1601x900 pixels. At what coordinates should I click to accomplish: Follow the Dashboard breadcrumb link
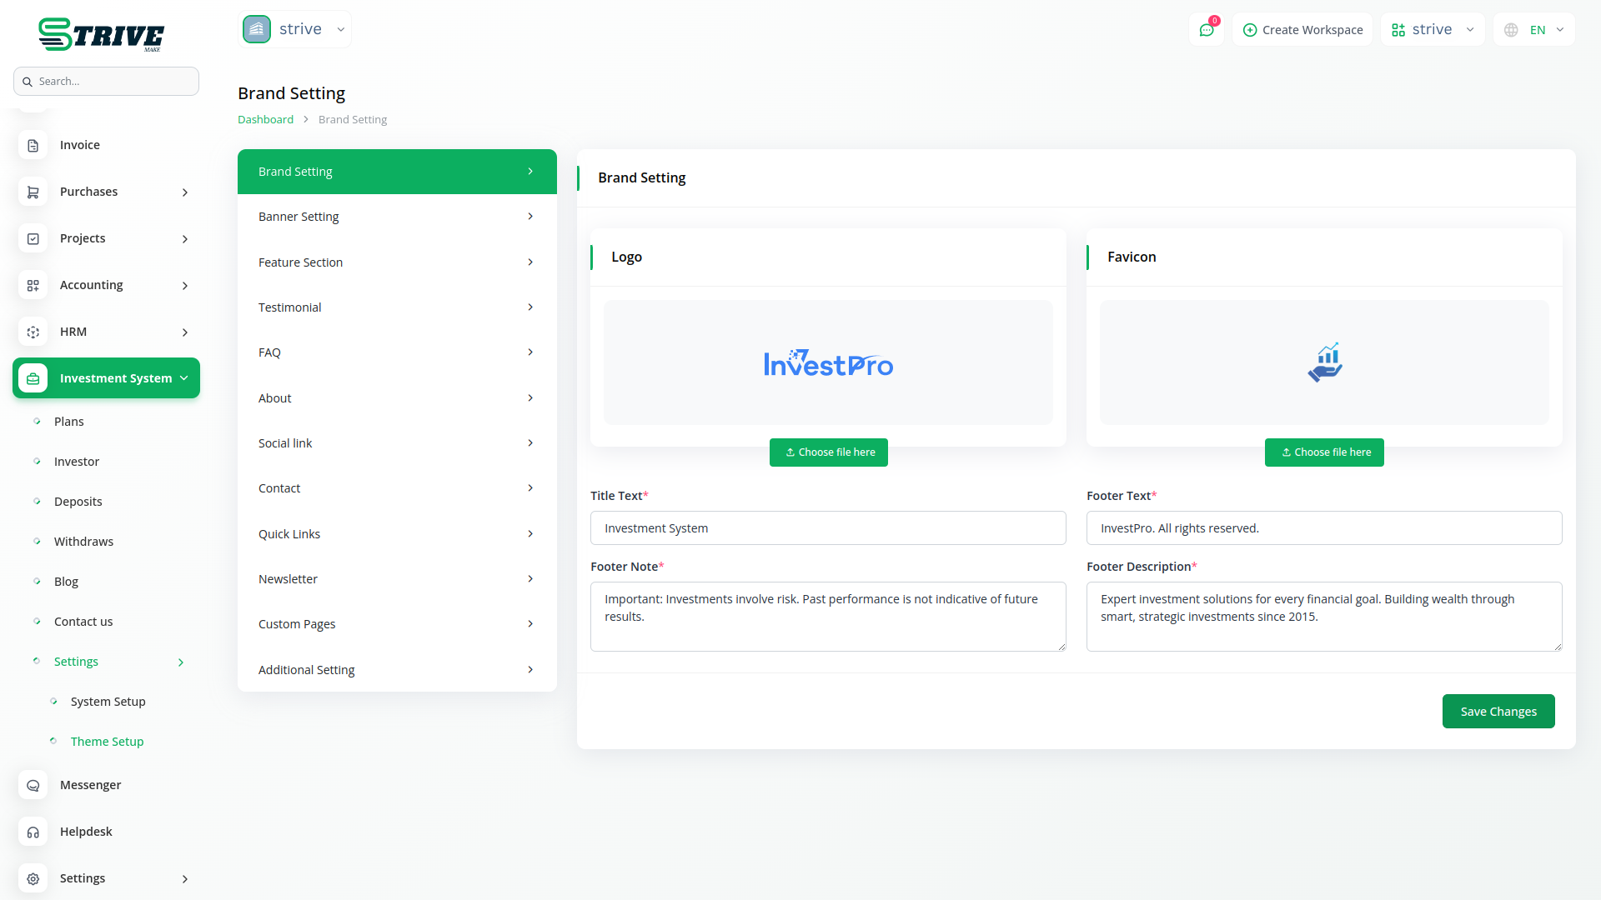pyautogui.click(x=265, y=119)
